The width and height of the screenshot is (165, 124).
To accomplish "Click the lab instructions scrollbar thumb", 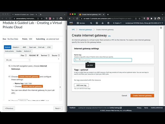I will point(60,87).
